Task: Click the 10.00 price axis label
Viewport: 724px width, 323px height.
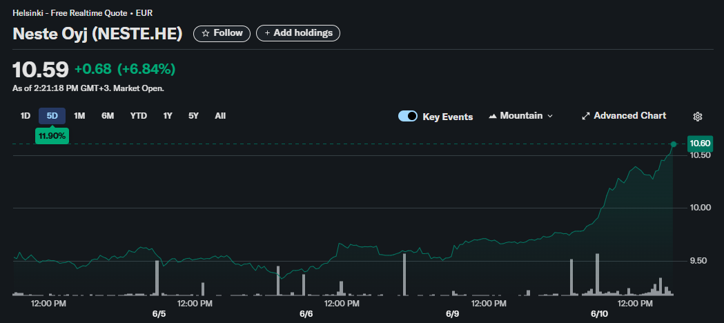Action: (x=700, y=208)
